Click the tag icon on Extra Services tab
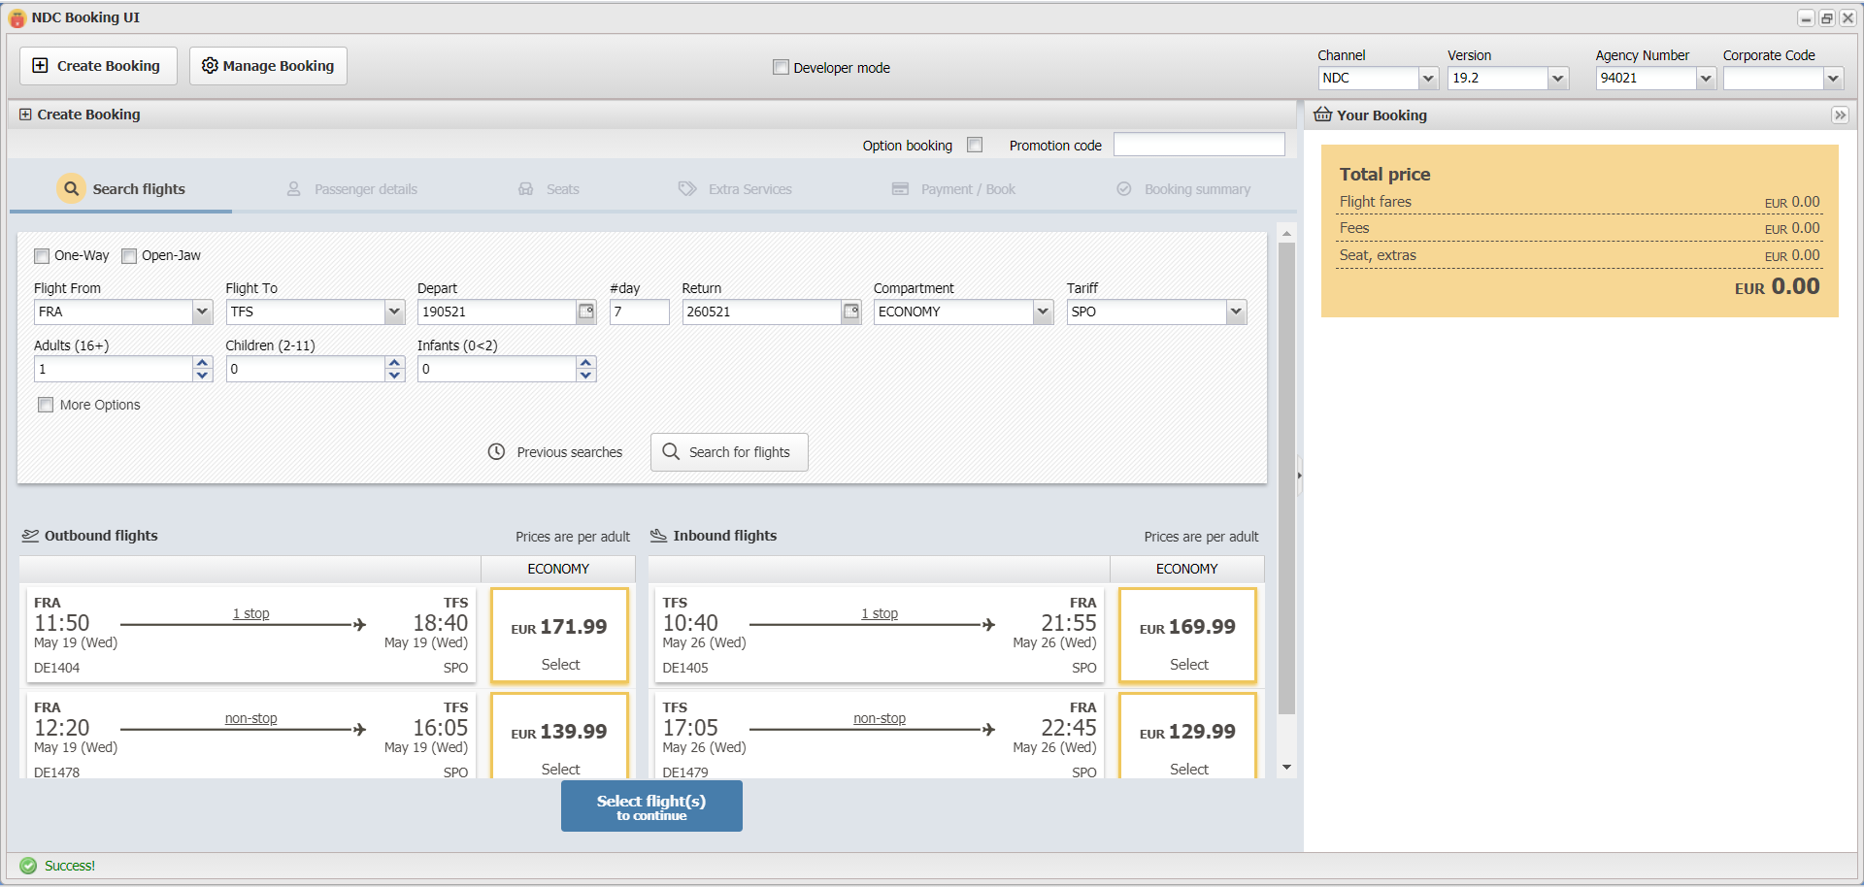 pos(687,188)
